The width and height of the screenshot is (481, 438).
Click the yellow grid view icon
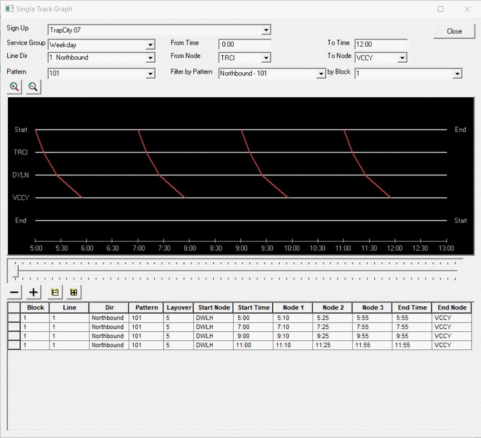coord(73,292)
